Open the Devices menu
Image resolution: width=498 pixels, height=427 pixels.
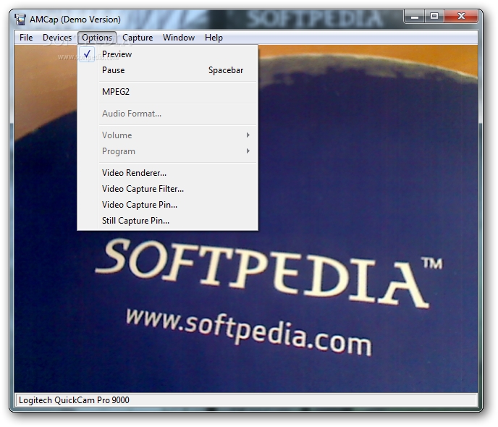click(x=57, y=38)
